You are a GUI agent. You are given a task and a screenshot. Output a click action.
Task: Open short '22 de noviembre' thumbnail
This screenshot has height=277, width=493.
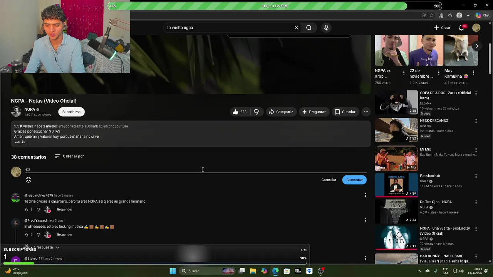(x=426, y=50)
